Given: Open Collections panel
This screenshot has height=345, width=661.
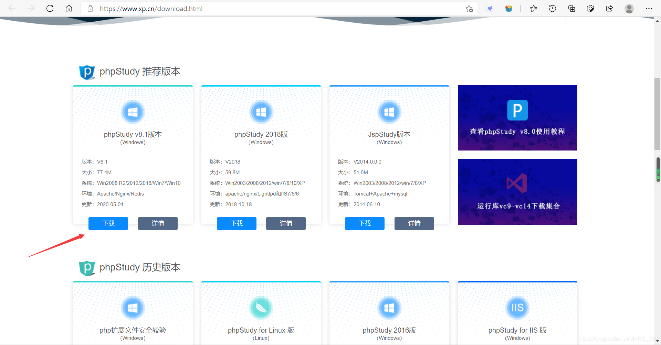Looking at the screenshot, I should pyautogui.click(x=571, y=9).
